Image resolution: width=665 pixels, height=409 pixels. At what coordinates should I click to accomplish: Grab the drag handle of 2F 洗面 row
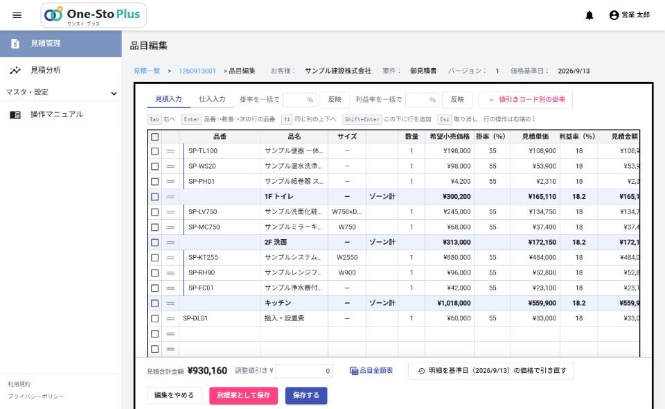tap(170, 243)
